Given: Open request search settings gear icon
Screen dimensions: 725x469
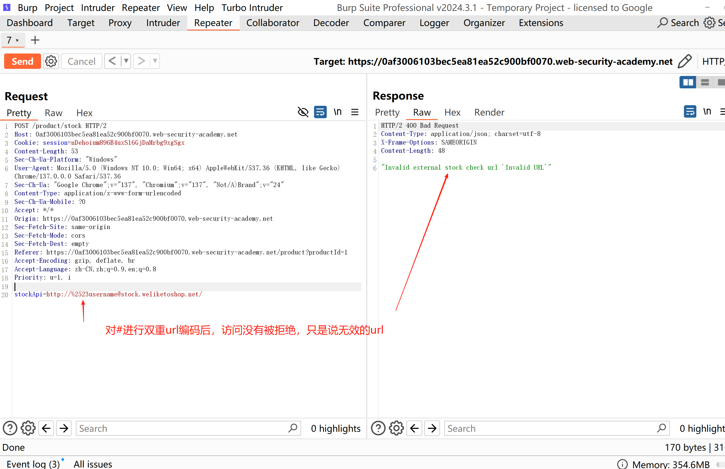Looking at the screenshot, I should click(x=28, y=428).
